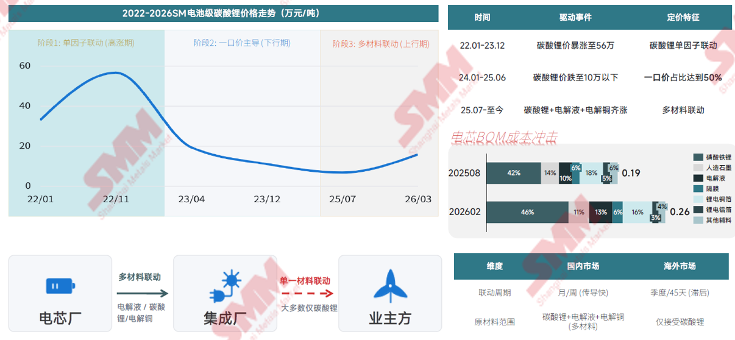The image size is (735, 340).
Task: Click the 阶段3: 多材料联动 (上行期) label
Action: 381,44
